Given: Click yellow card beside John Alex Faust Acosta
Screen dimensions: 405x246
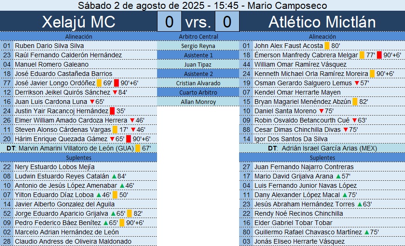Looking at the screenshot, I should 327,46.
